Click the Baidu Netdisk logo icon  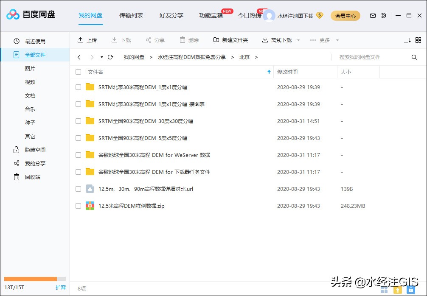[x=13, y=14]
